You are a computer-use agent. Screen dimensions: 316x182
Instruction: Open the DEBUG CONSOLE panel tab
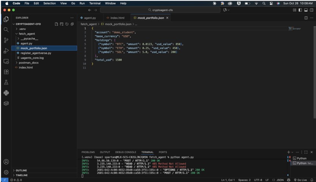125,152
